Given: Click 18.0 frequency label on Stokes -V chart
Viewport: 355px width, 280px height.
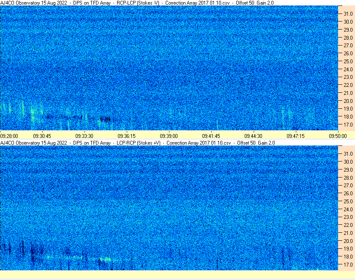Looking at the screenshot, I should coord(348,117).
